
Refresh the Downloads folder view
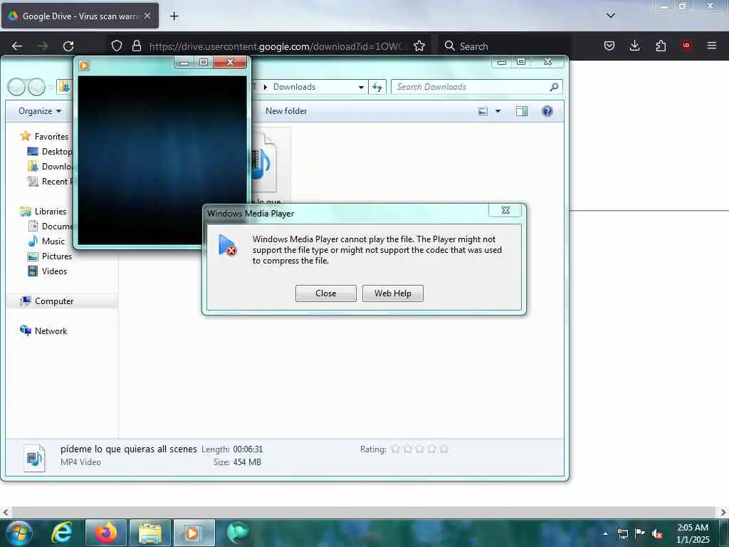click(377, 87)
